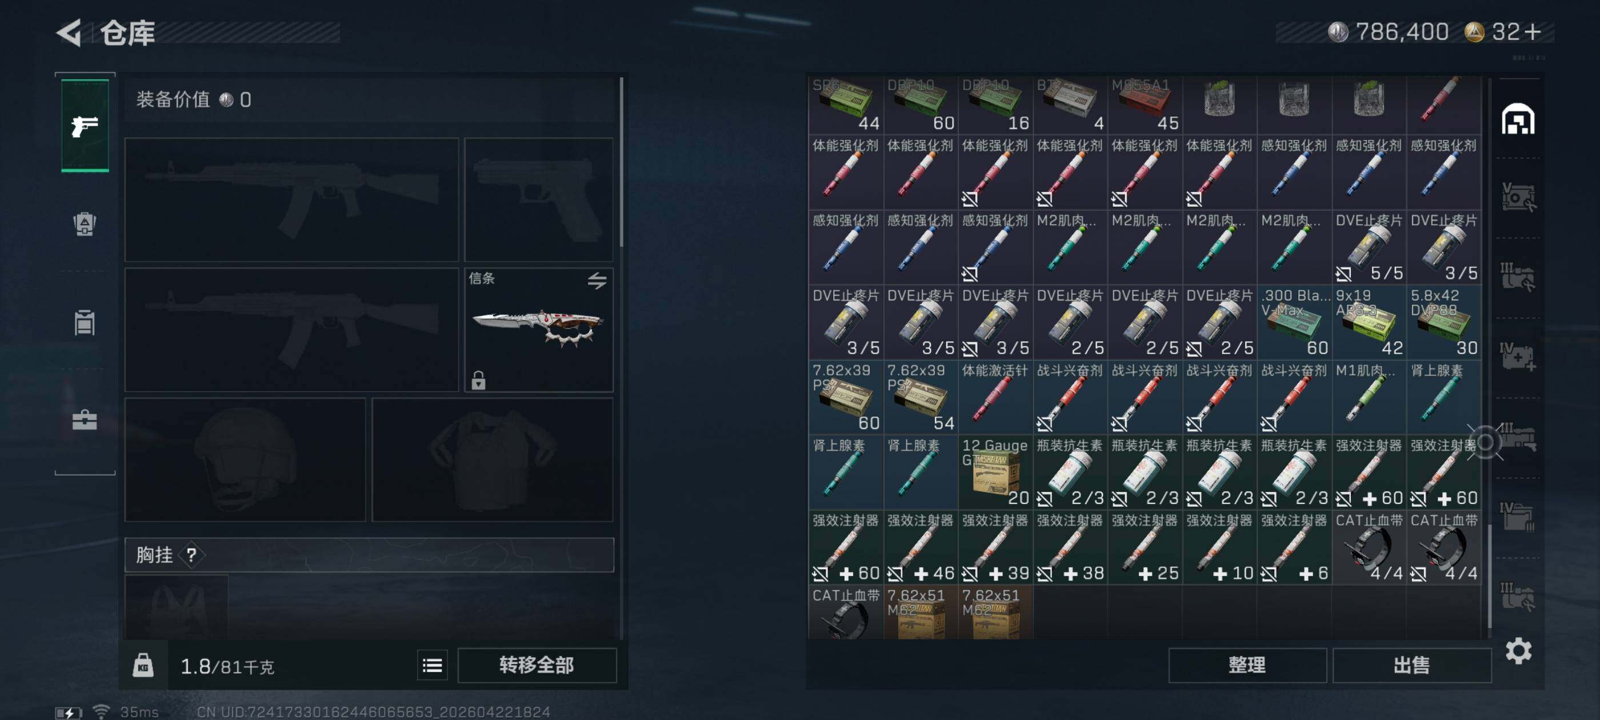Click the 整理 sort button
The image size is (1600, 720).
[1247, 665]
